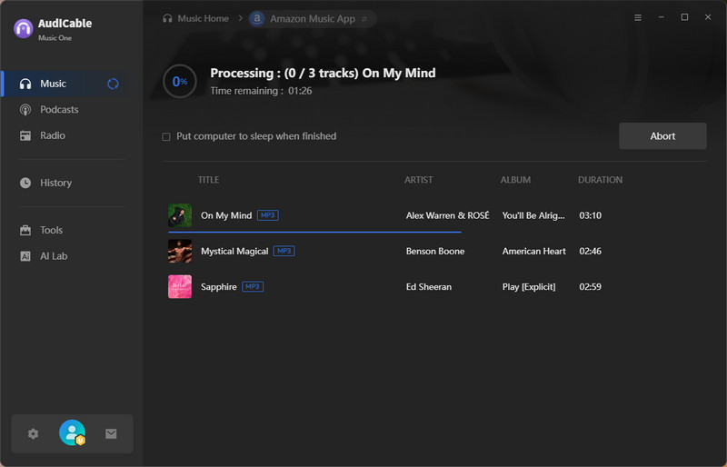Image resolution: width=727 pixels, height=467 pixels.
Task: Click the TITLE column header
Action: pos(209,180)
